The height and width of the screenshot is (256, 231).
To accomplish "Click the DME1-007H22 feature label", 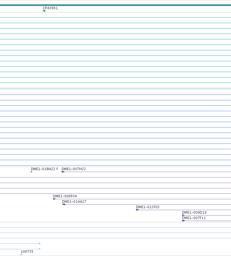I will point(74,169).
